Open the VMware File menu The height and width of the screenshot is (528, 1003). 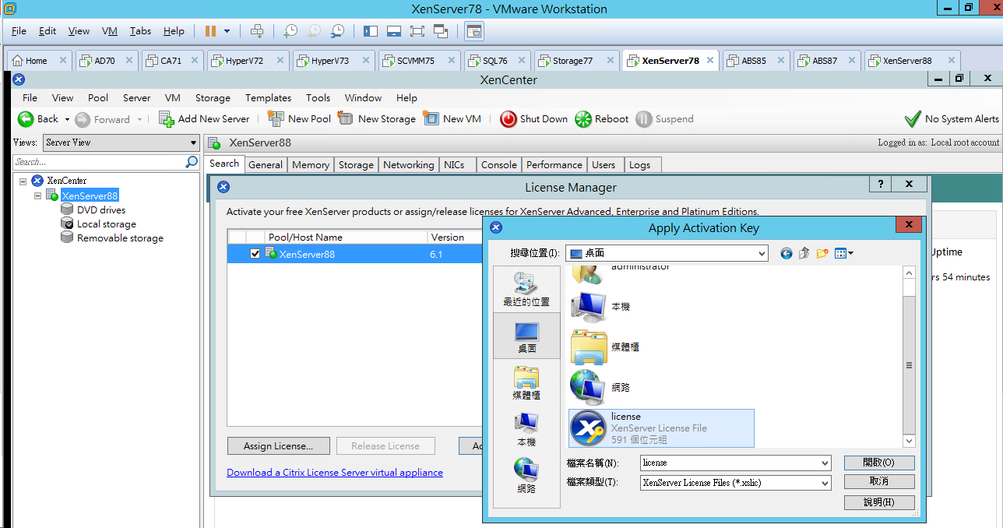(19, 31)
